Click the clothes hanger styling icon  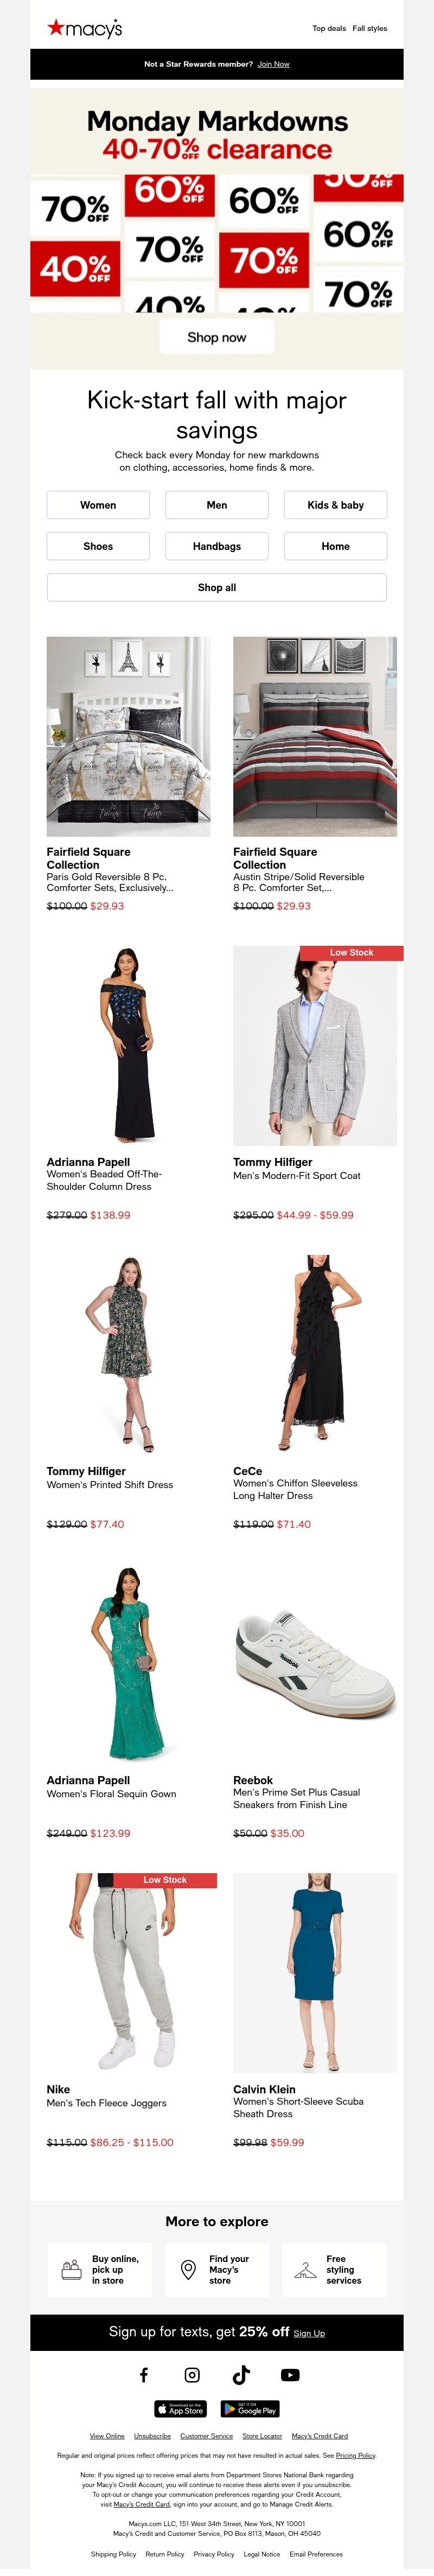click(305, 2271)
